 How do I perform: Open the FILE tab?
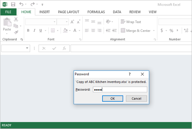click(8, 12)
